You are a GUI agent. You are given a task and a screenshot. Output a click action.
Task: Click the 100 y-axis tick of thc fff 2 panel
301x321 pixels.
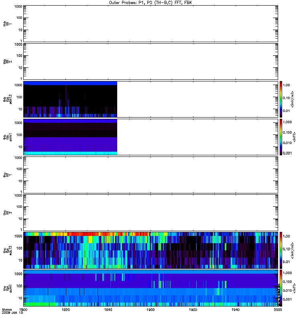19,207
